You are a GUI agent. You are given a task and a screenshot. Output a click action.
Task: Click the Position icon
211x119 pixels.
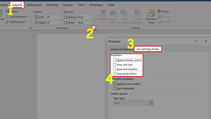click(103, 13)
